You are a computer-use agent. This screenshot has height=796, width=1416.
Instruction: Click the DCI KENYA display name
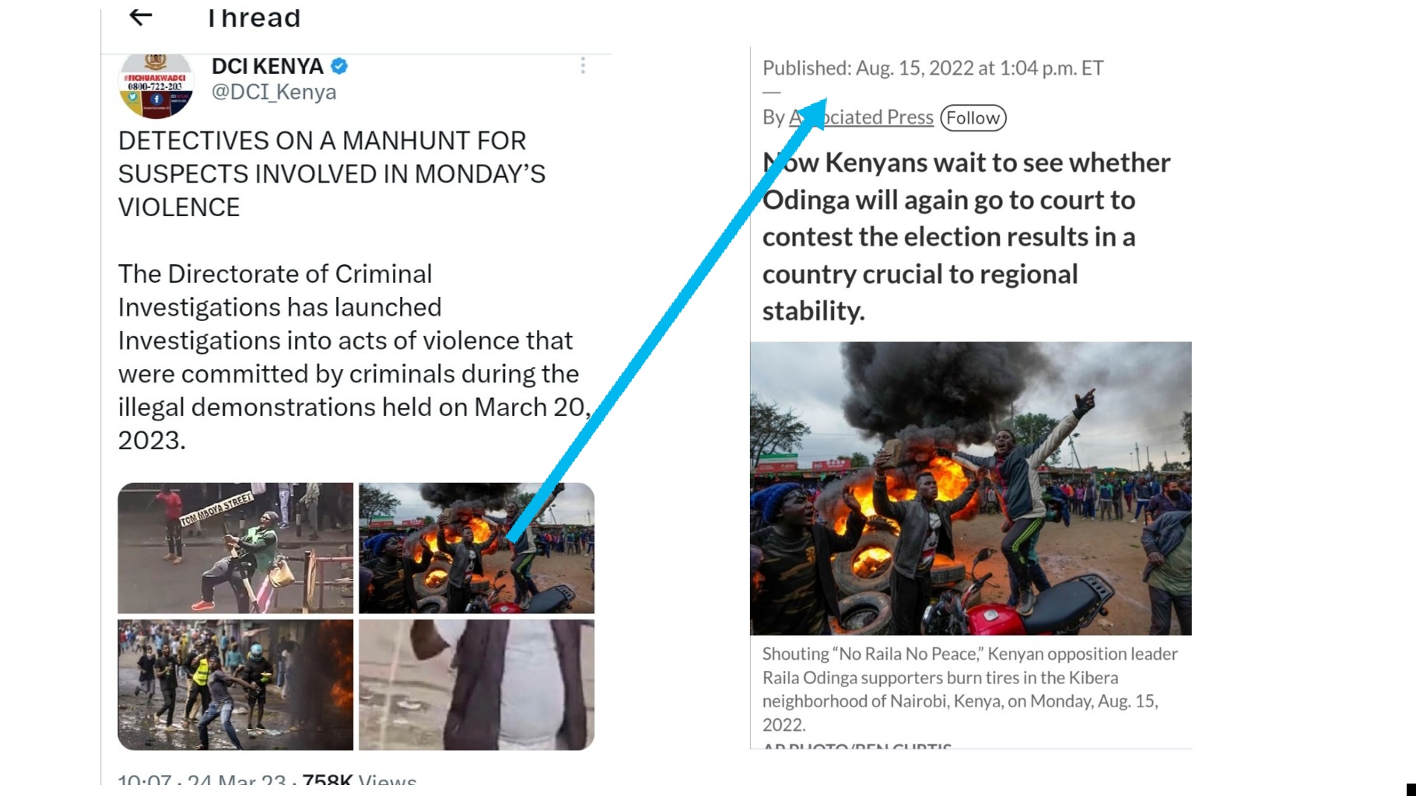268,66
